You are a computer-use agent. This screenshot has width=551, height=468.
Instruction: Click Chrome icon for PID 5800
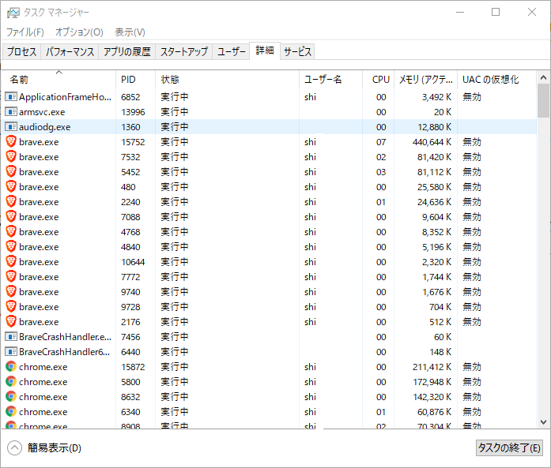(11, 381)
